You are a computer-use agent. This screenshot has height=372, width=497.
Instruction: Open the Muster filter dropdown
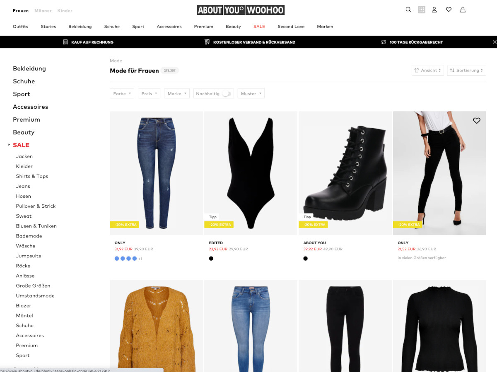pyautogui.click(x=251, y=94)
